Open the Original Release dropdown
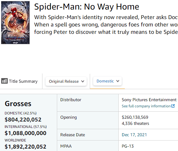This screenshot has height=151, width=178. coord(66,81)
